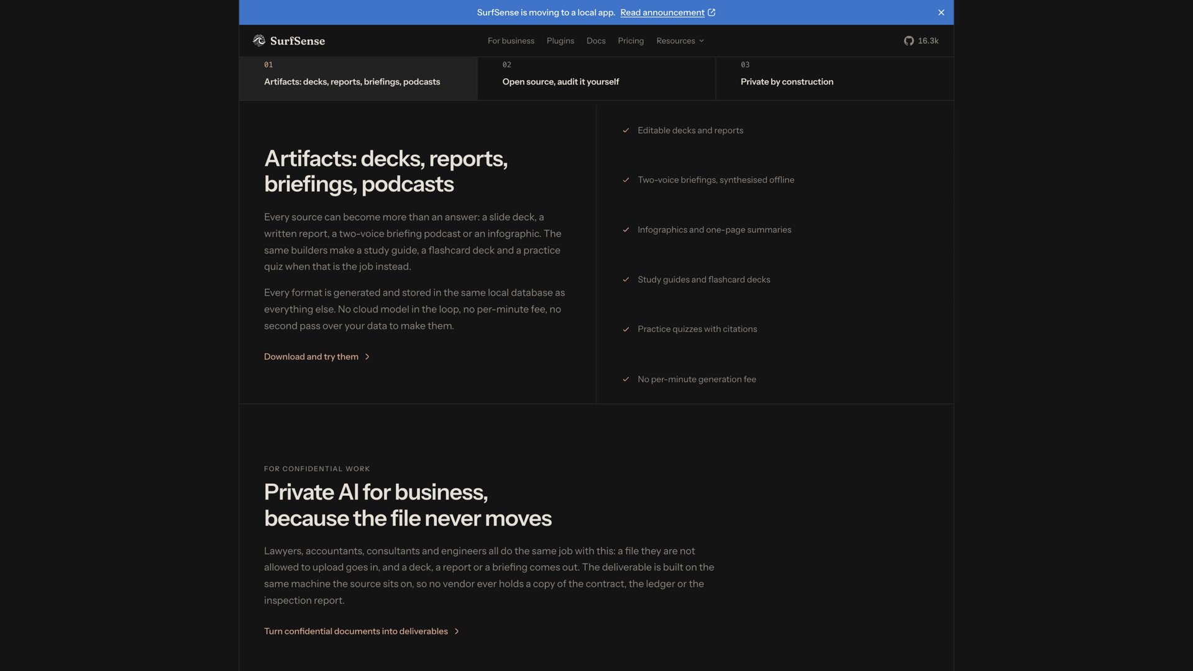This screenshot has height=671, width=1193.
Task: Dismiss the announcement banner with the X icon
Action: 941,12
